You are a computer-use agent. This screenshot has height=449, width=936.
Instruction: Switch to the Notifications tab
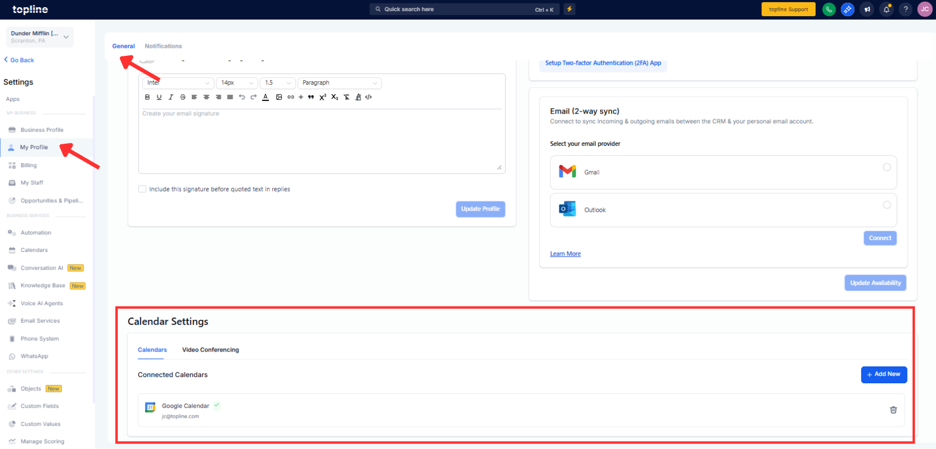163,46
